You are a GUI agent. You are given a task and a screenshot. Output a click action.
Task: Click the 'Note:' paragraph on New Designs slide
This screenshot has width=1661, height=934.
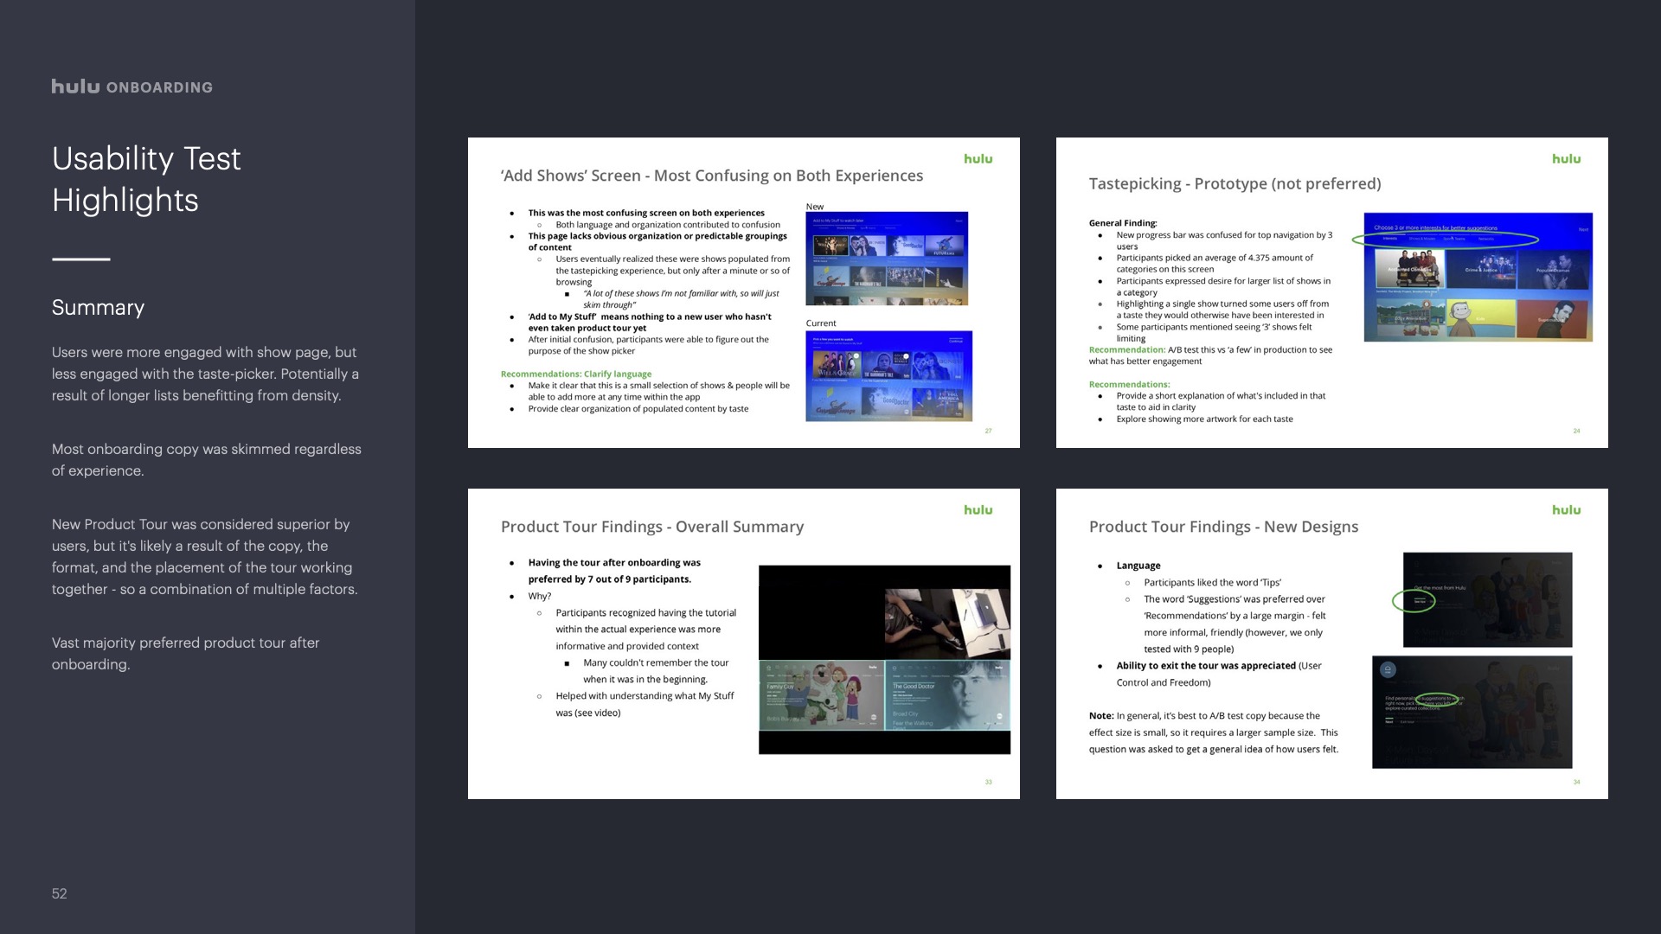(x=1214, y=732)
